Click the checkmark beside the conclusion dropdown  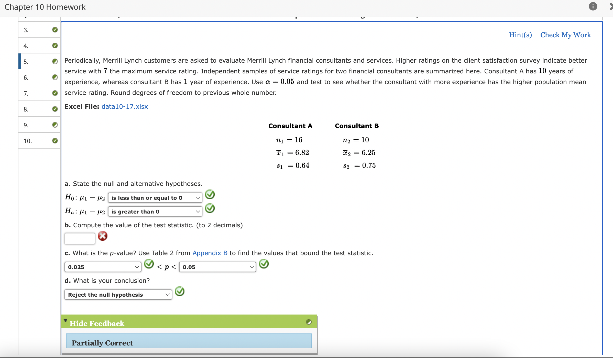click(180, 291)
